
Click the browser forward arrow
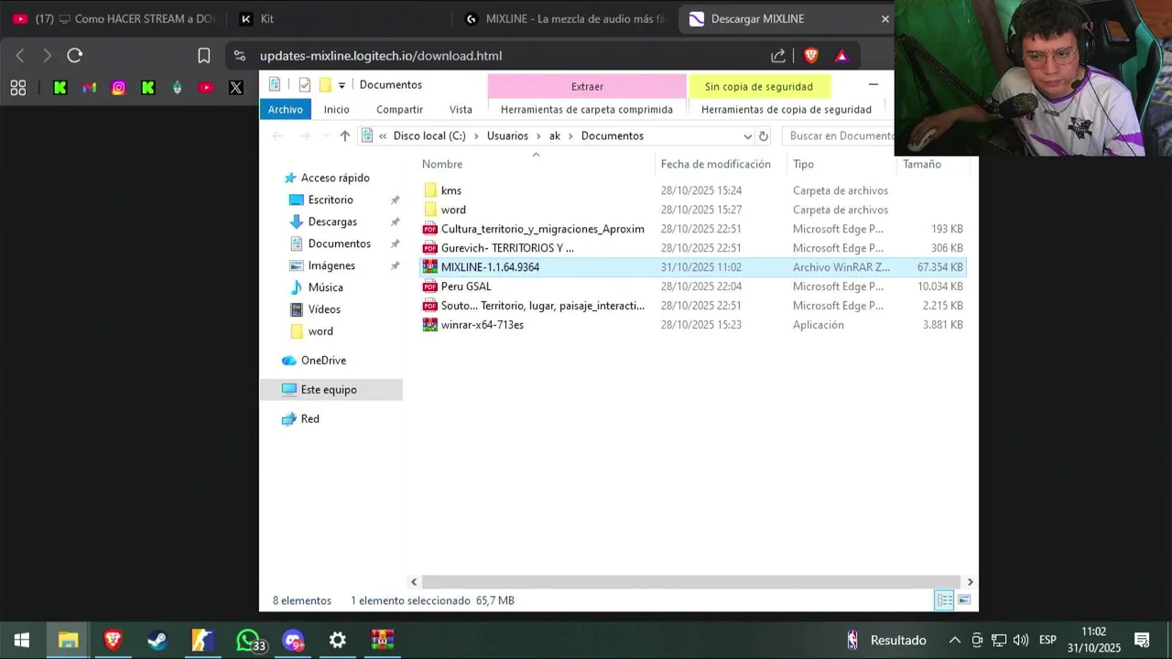(x=47, y=56)
